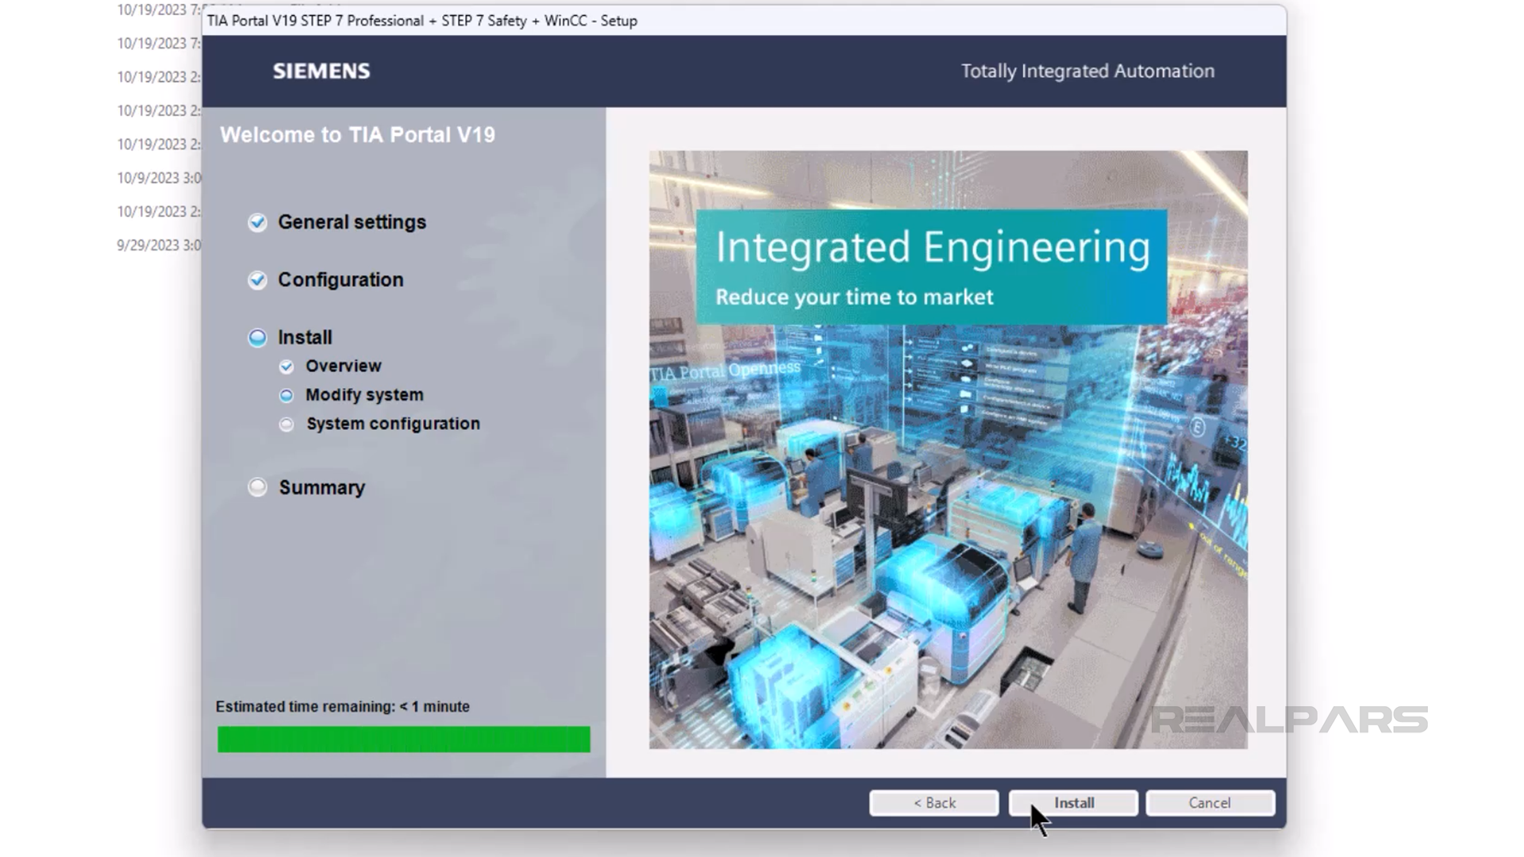Click the Install button
This screenshot has height=857, width=1524.
(1073, 803)
